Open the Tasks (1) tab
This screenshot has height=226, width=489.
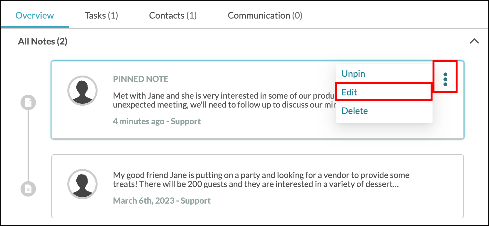(101, 15)
